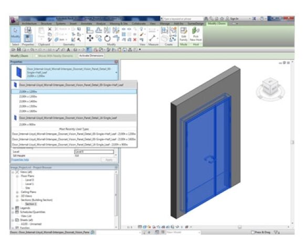This screenshot has width=307, height=247.
Task: Toggle Moves With Nearby Elements checkbox
Action: [x=36, y=56]
